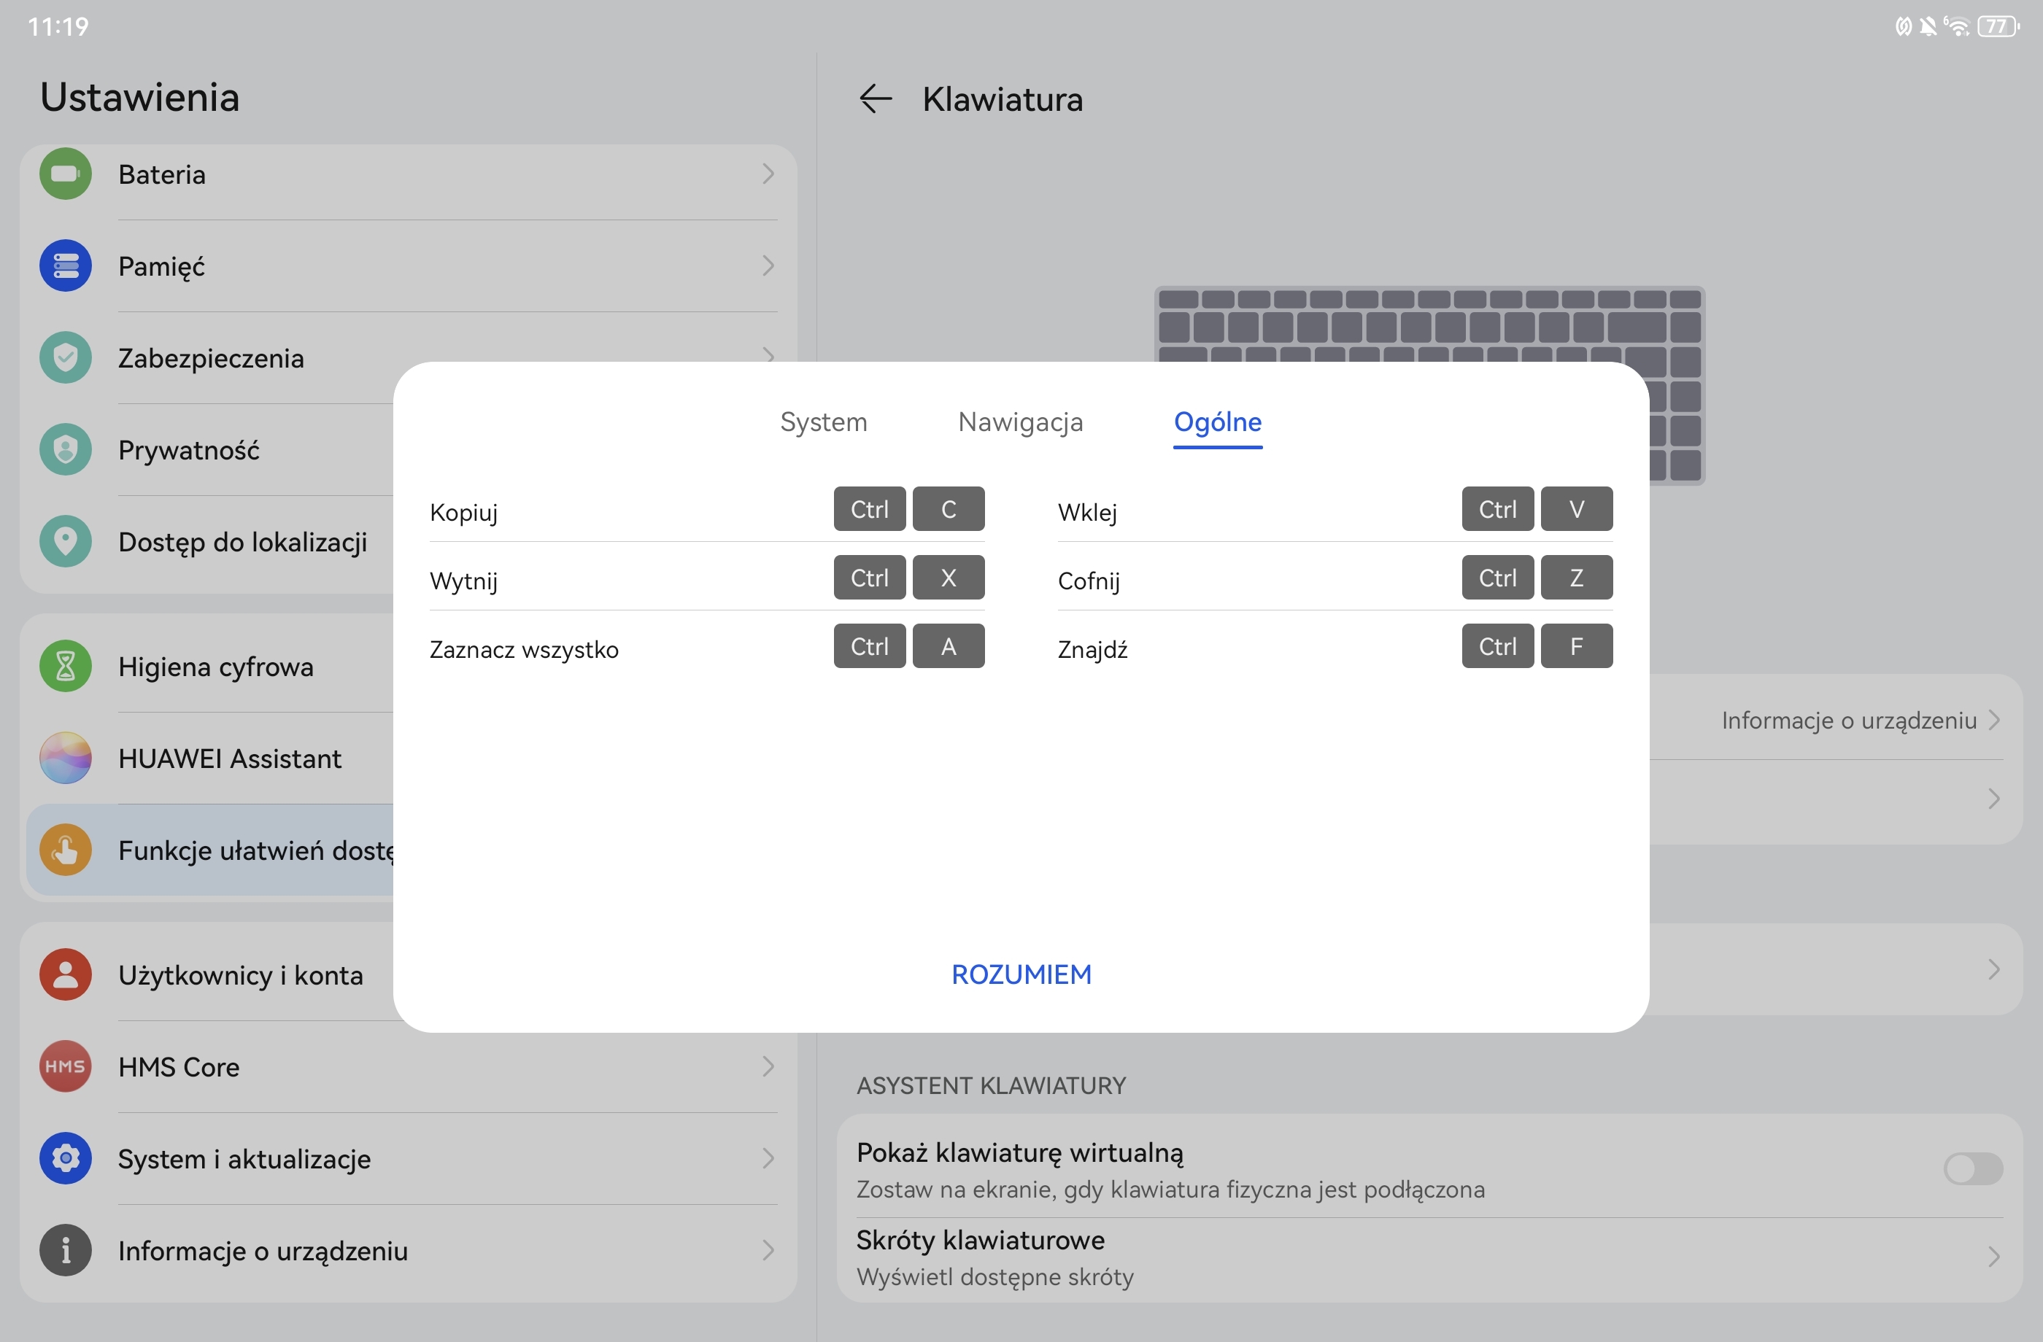Click the blue Pamięć storage icon
This screenshot has width=2043, height=1342.
(65, 266)
